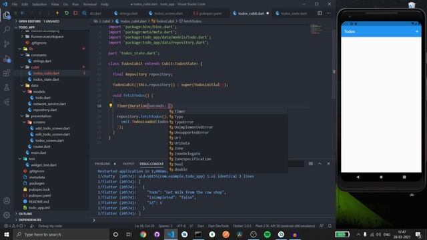The image size is (427, 240).
Task: Close the unsaved todos_cubit.dart tab dot
Action: click(268, 13)
